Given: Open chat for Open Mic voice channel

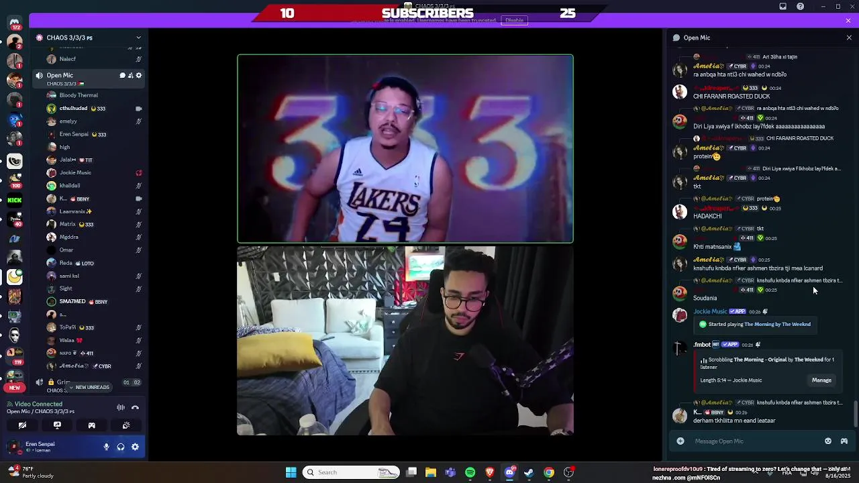Looking at the screenshot, I should pos(122,75).
